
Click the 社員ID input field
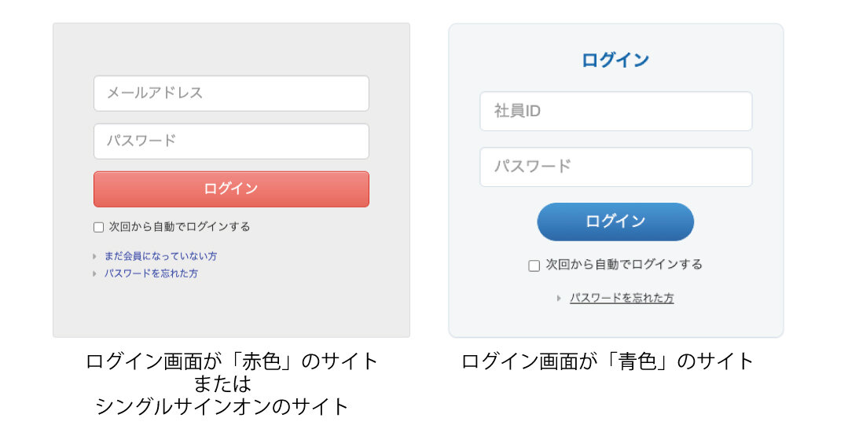pyautogui.click(x=615, y=112)
